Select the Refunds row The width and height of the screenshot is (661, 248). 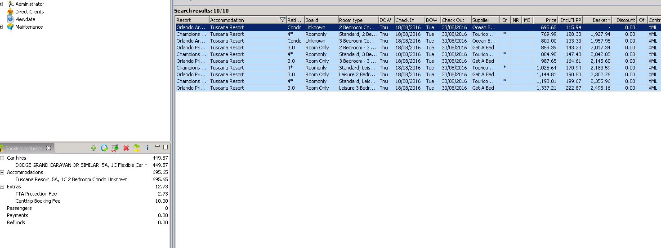click(85, 222)
